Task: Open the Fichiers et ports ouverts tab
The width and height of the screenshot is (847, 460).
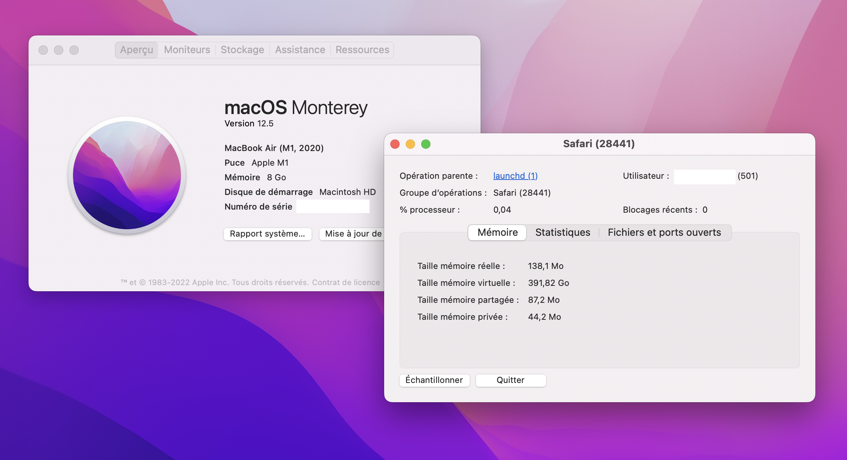Action: click(664, 233)
